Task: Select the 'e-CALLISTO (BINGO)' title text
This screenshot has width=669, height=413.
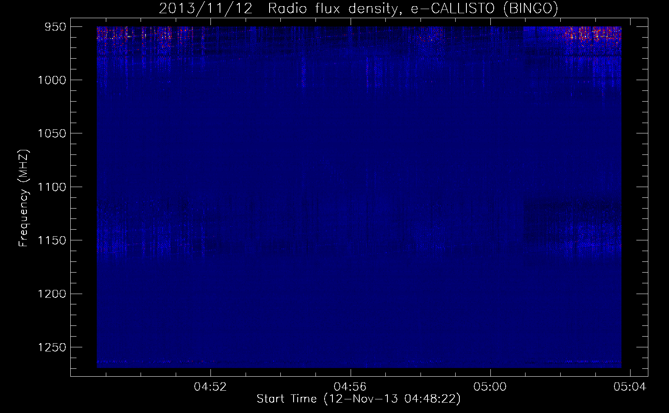Action: tap(484, 9)
